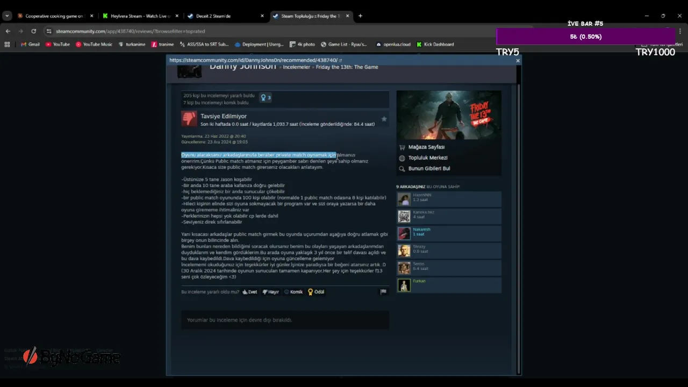Click the report flag icon

383,292
